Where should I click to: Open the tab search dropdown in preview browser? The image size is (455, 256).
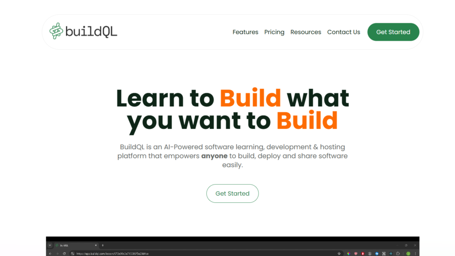point(50,245)
